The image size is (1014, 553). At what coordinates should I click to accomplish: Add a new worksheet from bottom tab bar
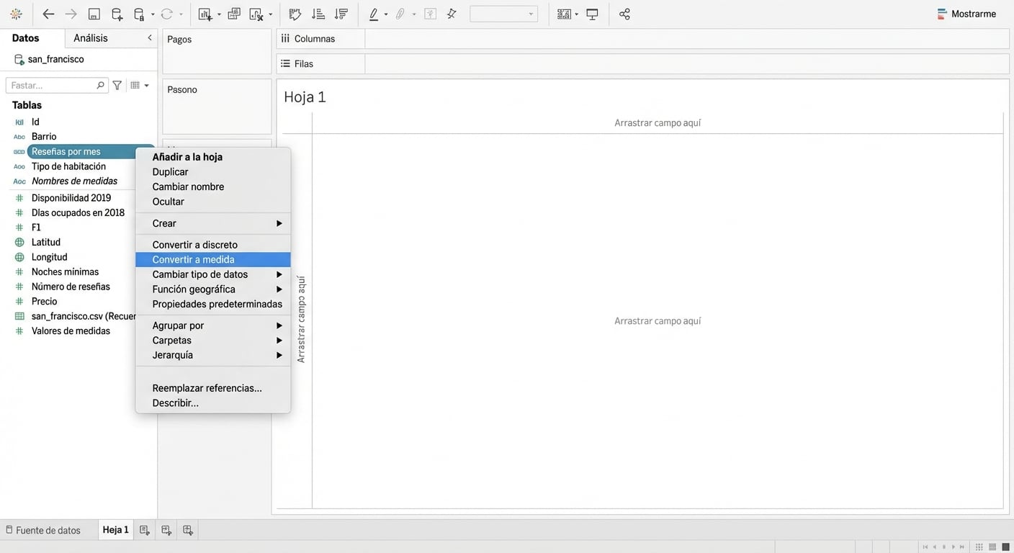click(x=145, y=530)
